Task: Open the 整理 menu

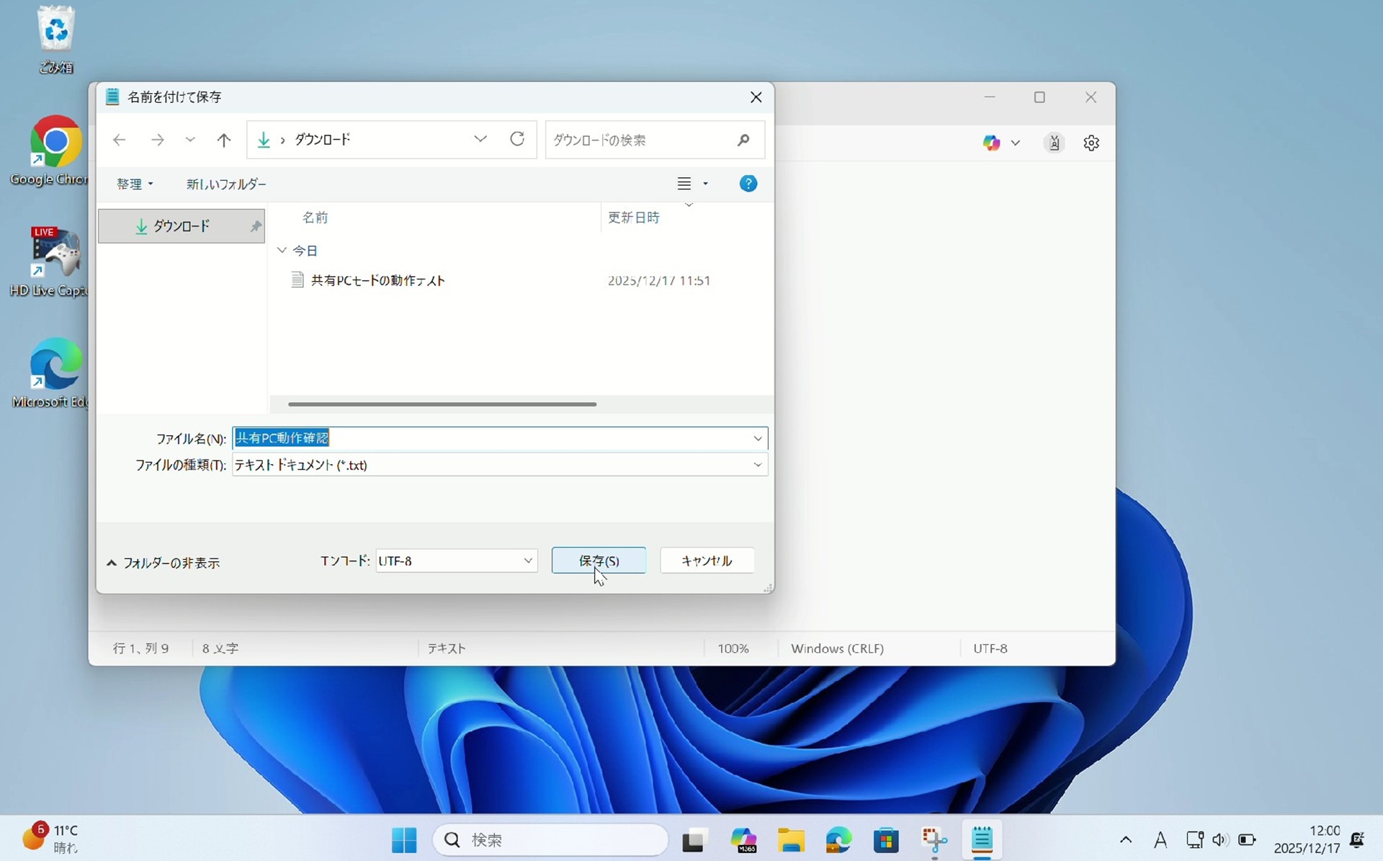Action: pyautogui.click(x=135, y=184)
